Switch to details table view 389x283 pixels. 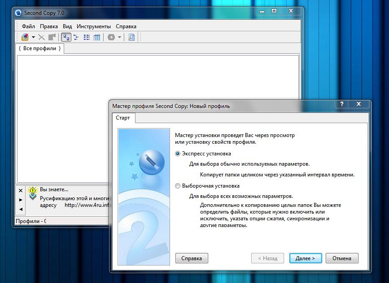tap(96, 38)
